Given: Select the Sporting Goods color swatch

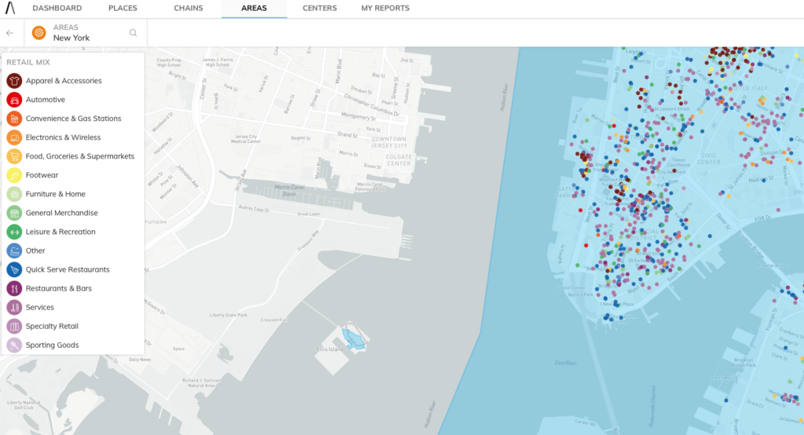Looking at the screenshot, I should tap(14, 345).
